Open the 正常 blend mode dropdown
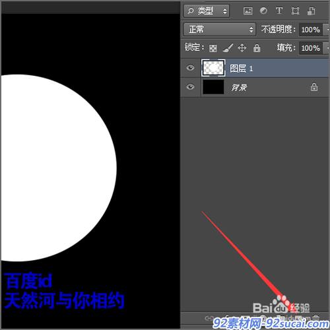Viewport: 330px width, 330px height. pos(219,29)
